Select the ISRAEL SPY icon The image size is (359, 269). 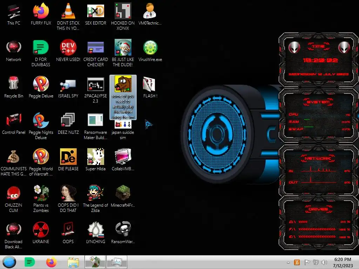click(x=68, y=85)
